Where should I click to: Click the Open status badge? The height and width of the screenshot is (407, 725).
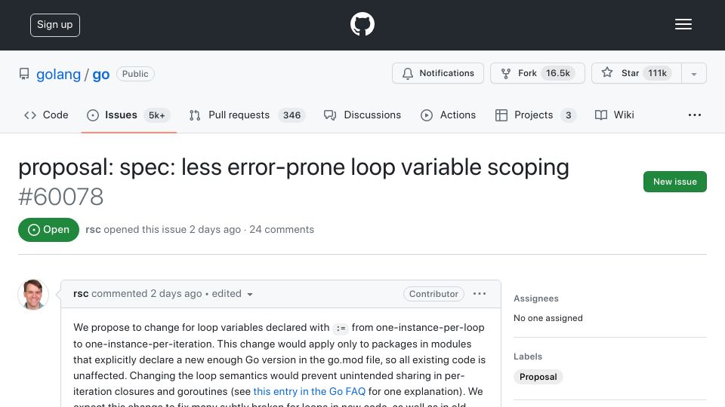[x=48, y=230]
